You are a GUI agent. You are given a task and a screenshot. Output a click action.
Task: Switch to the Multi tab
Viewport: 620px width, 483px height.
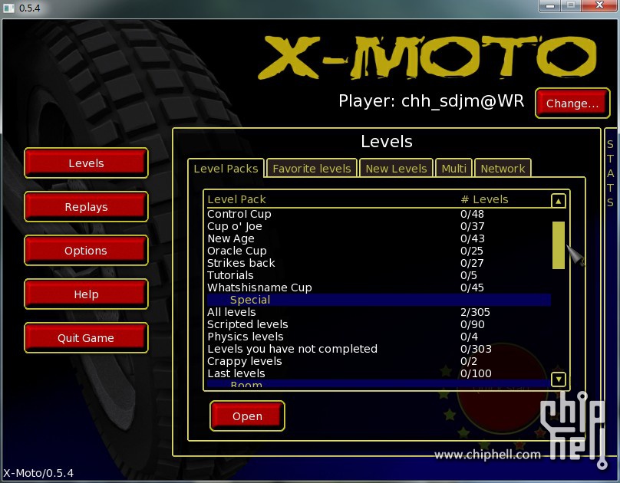pyautogui.click(x=454, y=169)
